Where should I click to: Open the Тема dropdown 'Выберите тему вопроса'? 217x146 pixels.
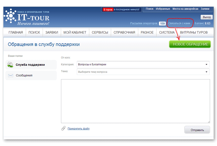(x=143, y=72)
